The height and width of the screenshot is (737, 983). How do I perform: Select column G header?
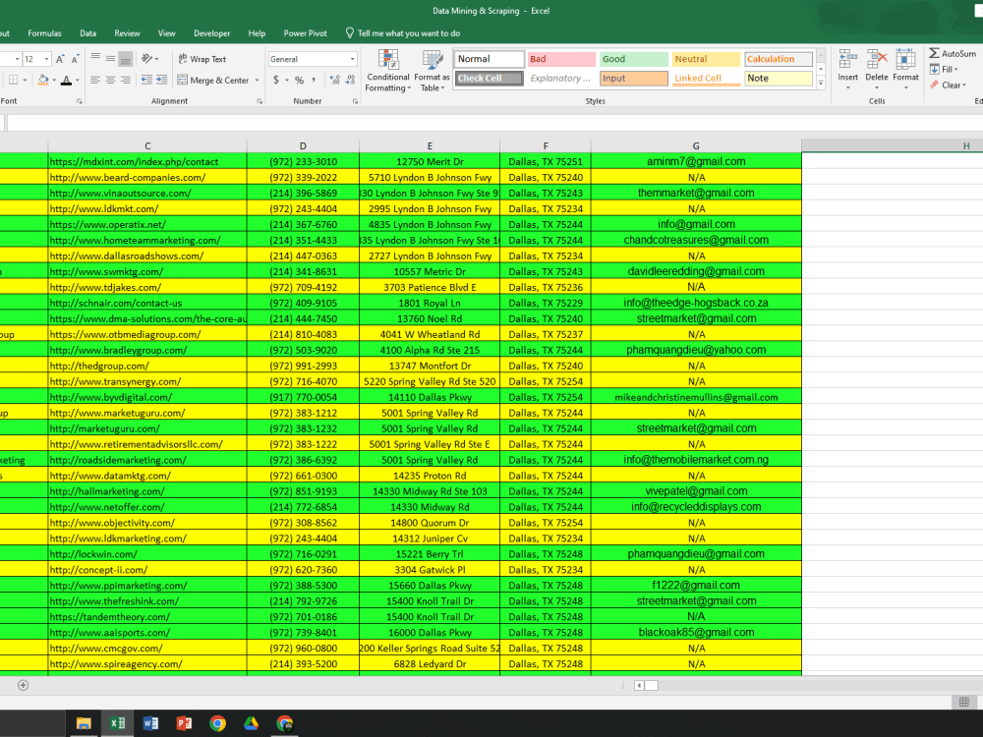pyautogui.click(x=696, y=146)
